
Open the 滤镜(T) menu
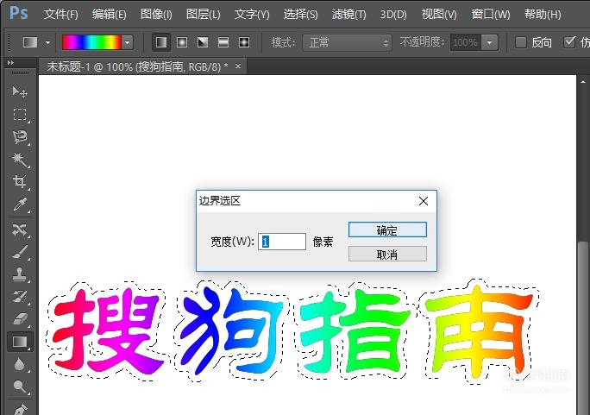348,15
